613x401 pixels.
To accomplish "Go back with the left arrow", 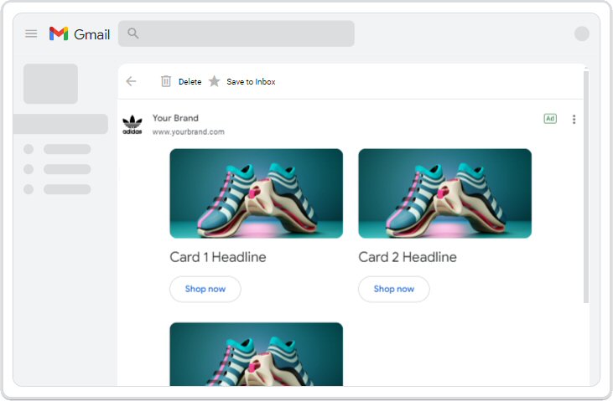I will click(131, 81).
